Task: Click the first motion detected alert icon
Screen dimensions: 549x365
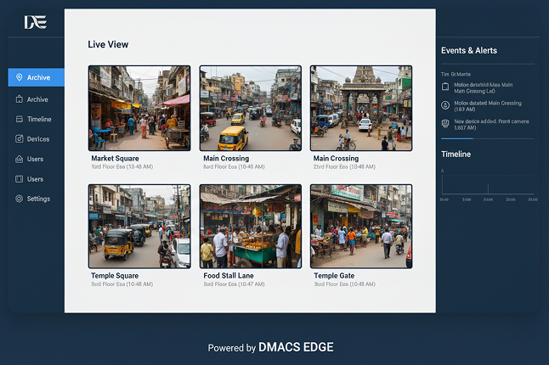Action: (445, 87)
